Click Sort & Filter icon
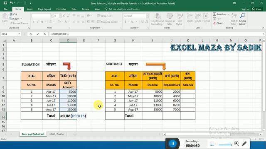This screenshot has height=149, width=266. tap(234, 16)
